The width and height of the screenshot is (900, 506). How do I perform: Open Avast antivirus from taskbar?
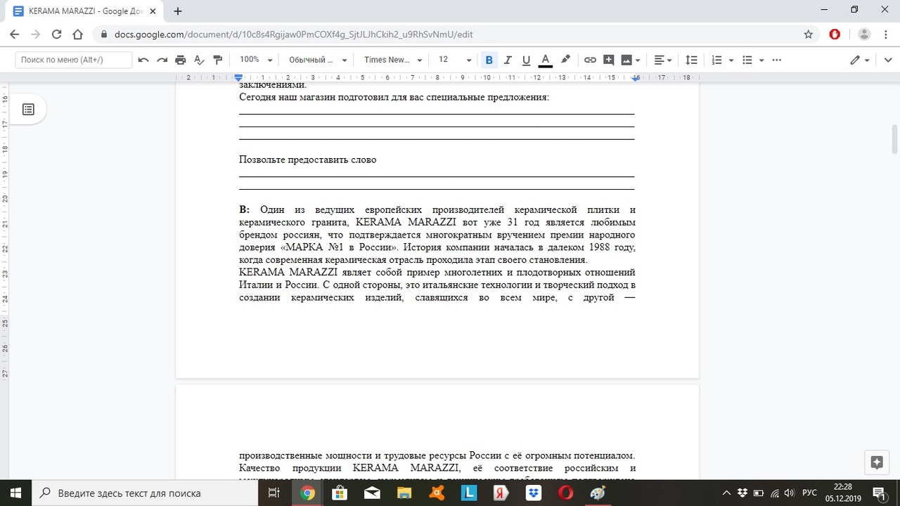437,493
